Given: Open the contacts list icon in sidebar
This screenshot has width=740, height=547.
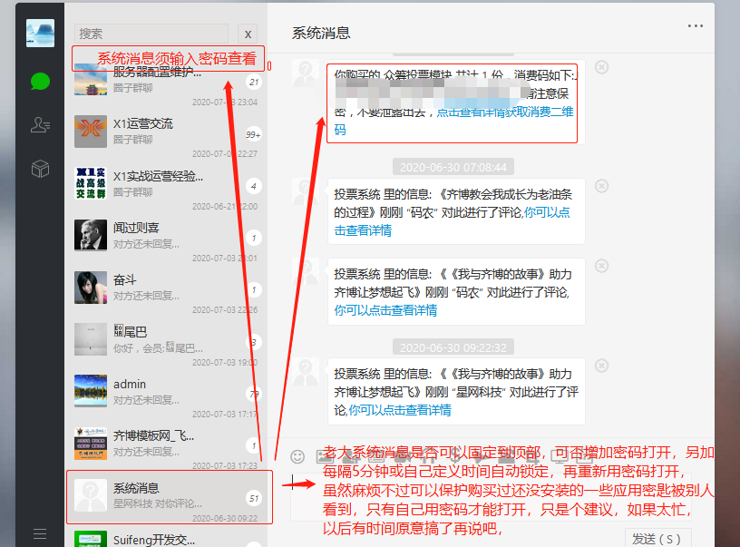Looking at the screenshot, I should click(40, 125).
